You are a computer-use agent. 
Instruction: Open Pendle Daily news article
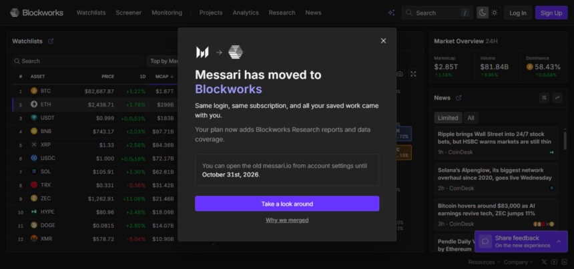tap(455, 245)
